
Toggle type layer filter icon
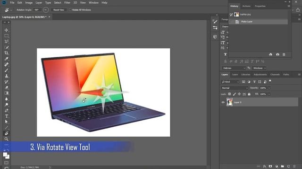254,82
